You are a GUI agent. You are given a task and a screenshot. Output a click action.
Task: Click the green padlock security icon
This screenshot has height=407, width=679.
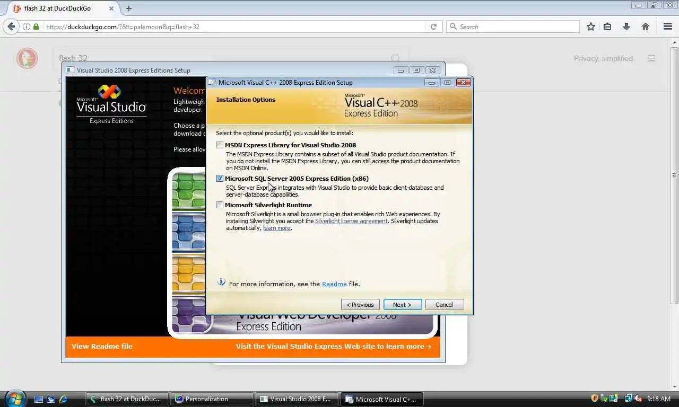click(x=36, y=26)
